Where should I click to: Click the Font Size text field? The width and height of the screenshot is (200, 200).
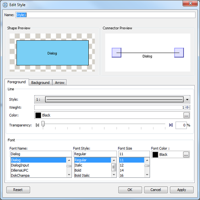pos(134,154)
